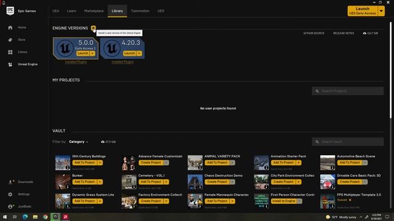
Task: Launch engine version 4.20.3
Action: click(130, 53)
